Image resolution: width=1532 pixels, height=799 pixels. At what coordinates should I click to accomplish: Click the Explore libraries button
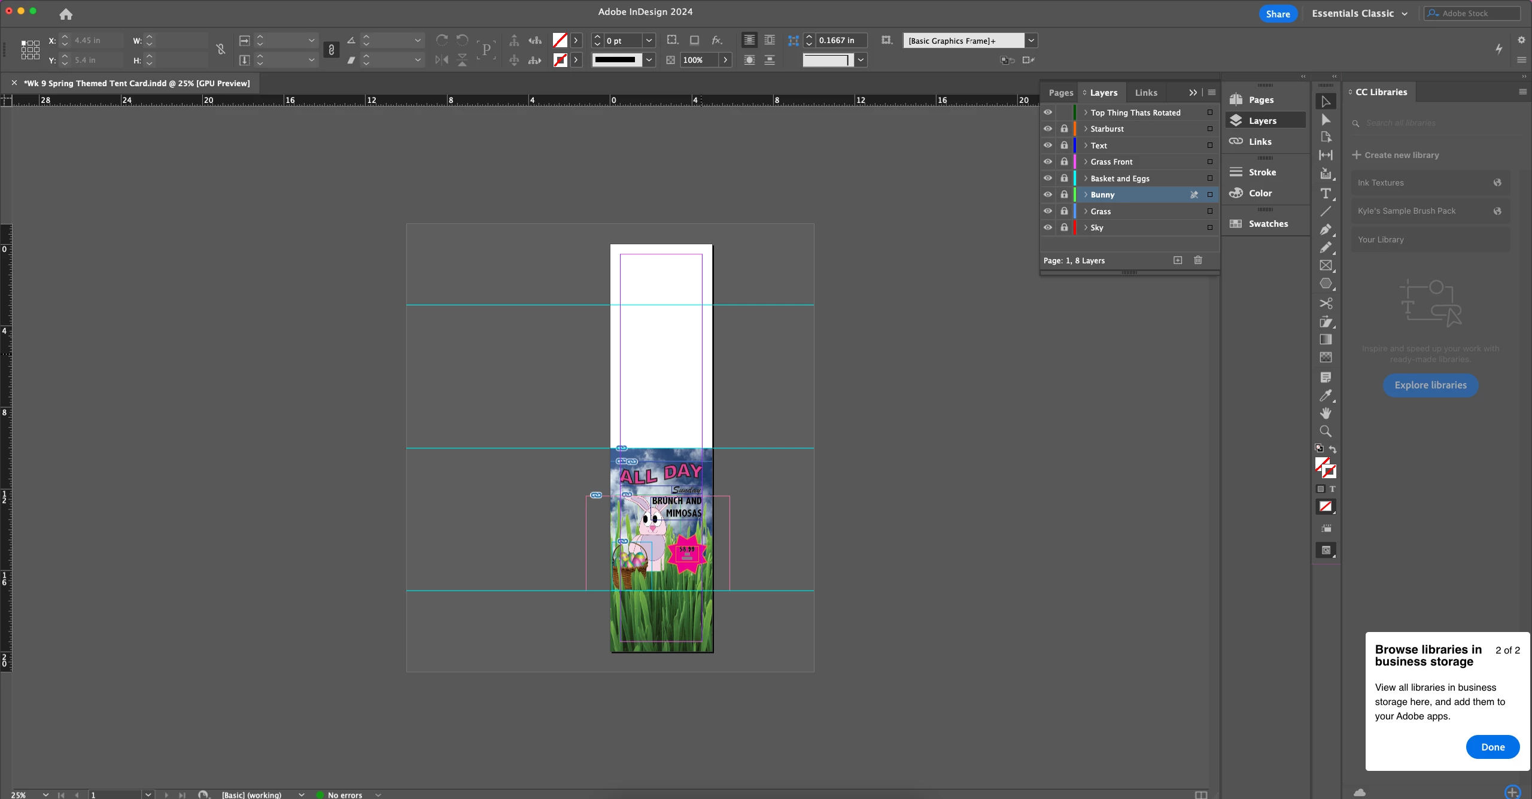tap(1430, 385)
